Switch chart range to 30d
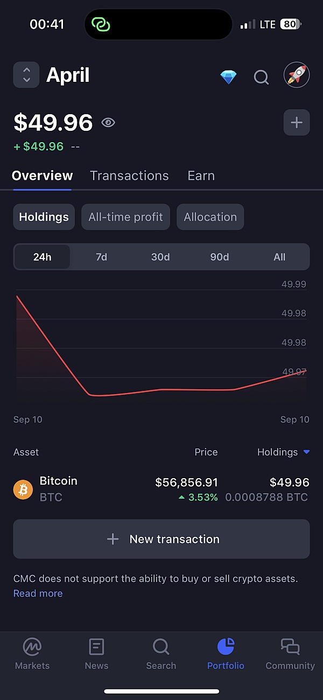The height and width of the screenshot is (700, 323). 160,257
